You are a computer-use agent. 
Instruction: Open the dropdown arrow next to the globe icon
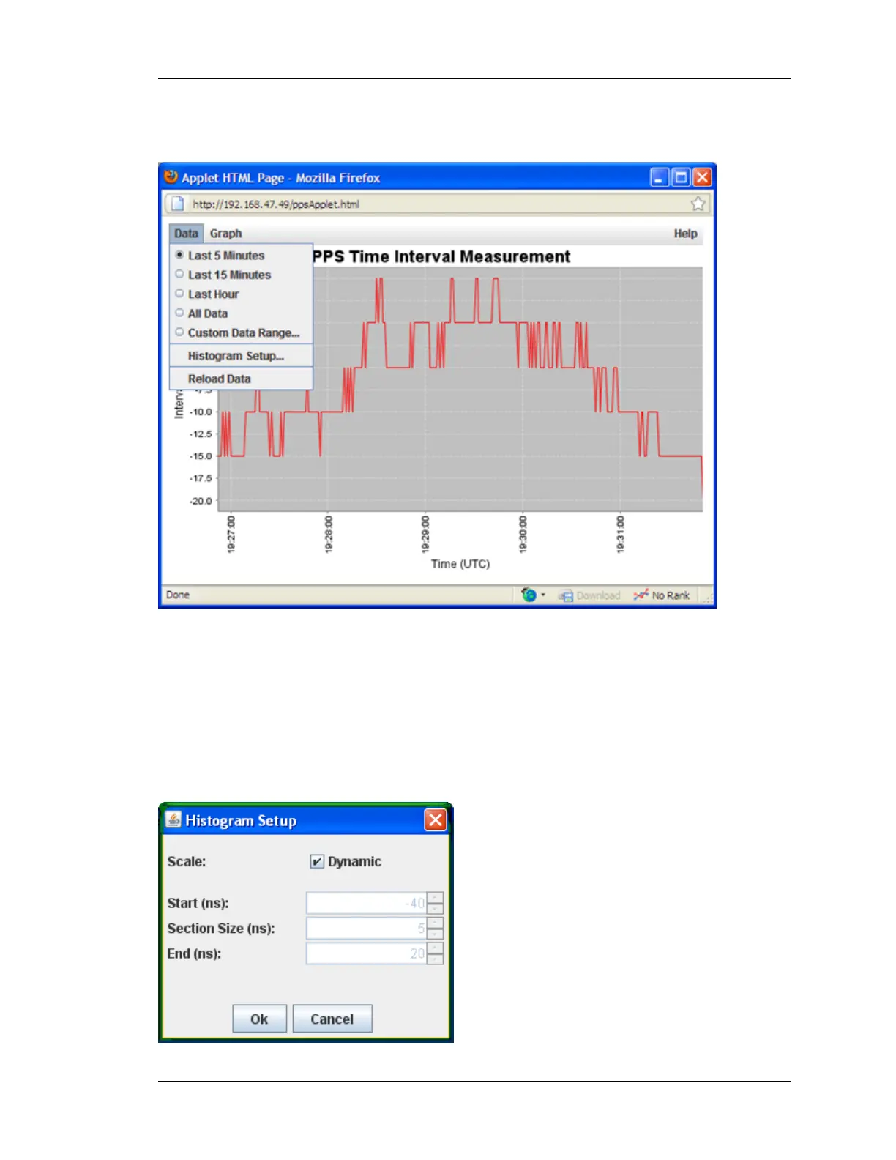[x=542, y=595]
